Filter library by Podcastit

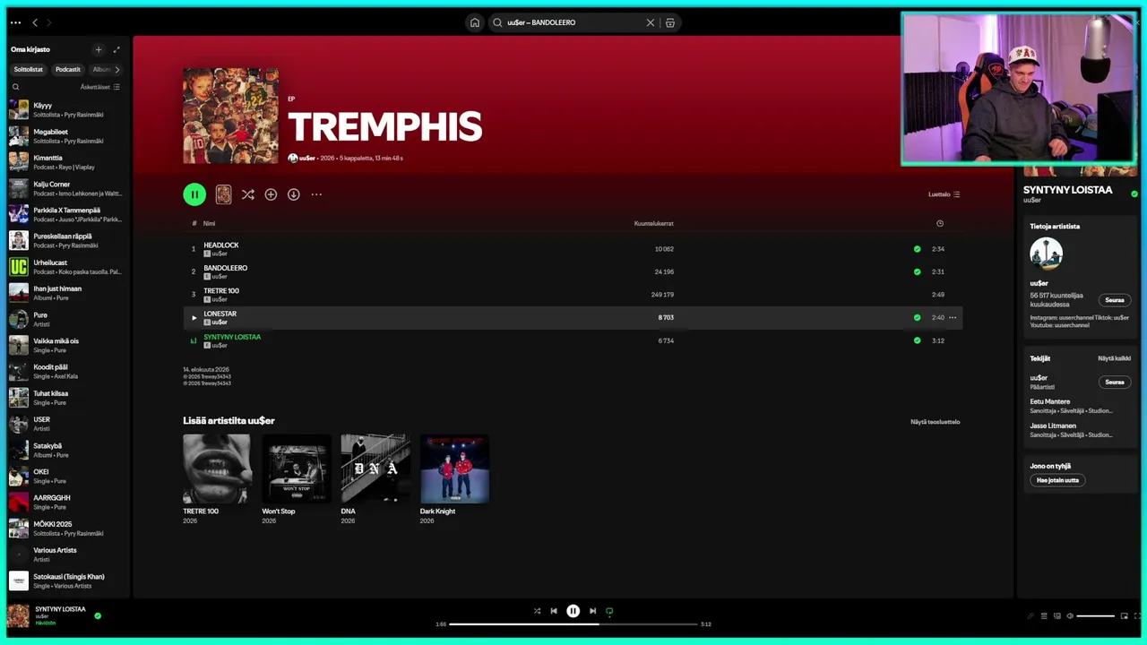[67, 69]
